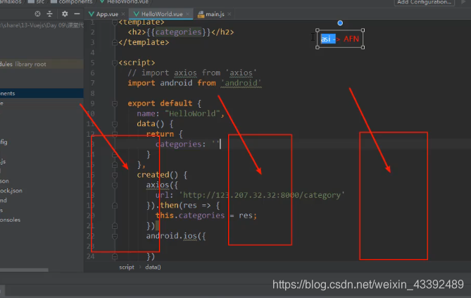Fold the .then callback at line 19
The image size is (471, 298).
pos(115,206)
